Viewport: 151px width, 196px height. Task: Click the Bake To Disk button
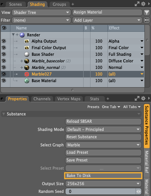click(x=103, y=175)
